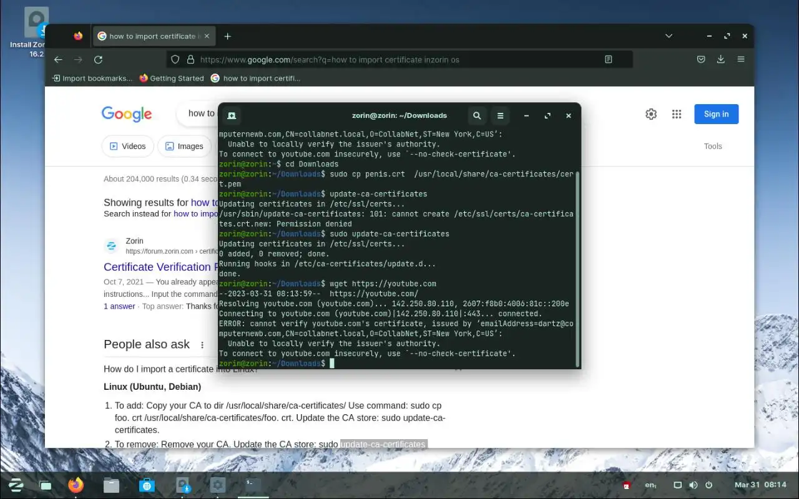Viewport: 799px width, 499px height.
Task: Select the Videos search filter
Action: 127,146
